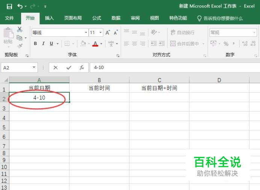Image resolution: width=260 pixels, height=190 pixels.
Task: Switch to the 视图 tab
Action: click(x=154, y=18)
